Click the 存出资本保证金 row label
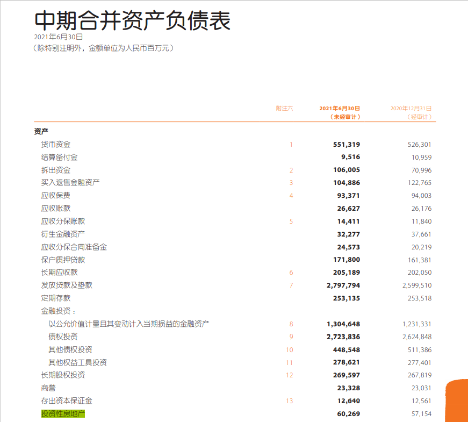This screenshot has height=422, width=468. click(67, 401)
